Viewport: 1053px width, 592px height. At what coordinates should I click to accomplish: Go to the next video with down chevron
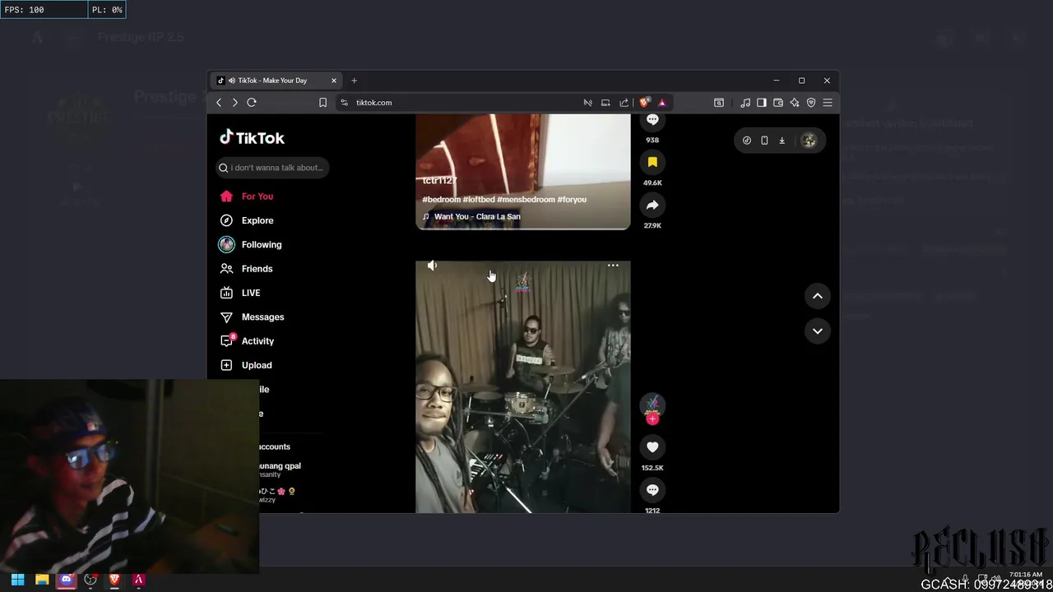click(x=818, y=331)
